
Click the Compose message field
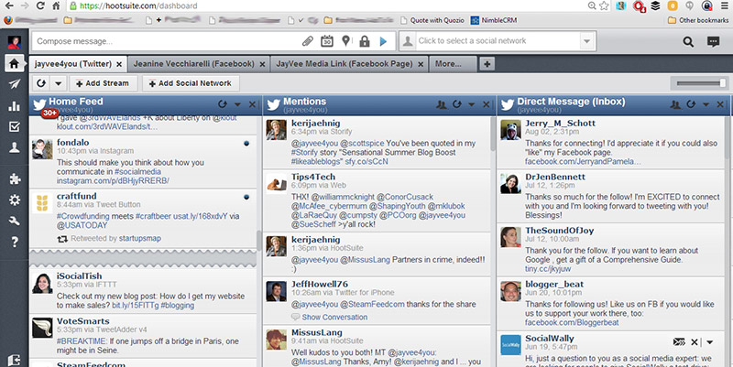(166, 41)
